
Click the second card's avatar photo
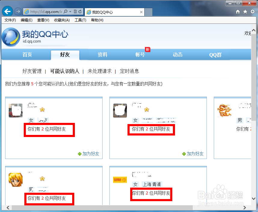coord(120,110)
